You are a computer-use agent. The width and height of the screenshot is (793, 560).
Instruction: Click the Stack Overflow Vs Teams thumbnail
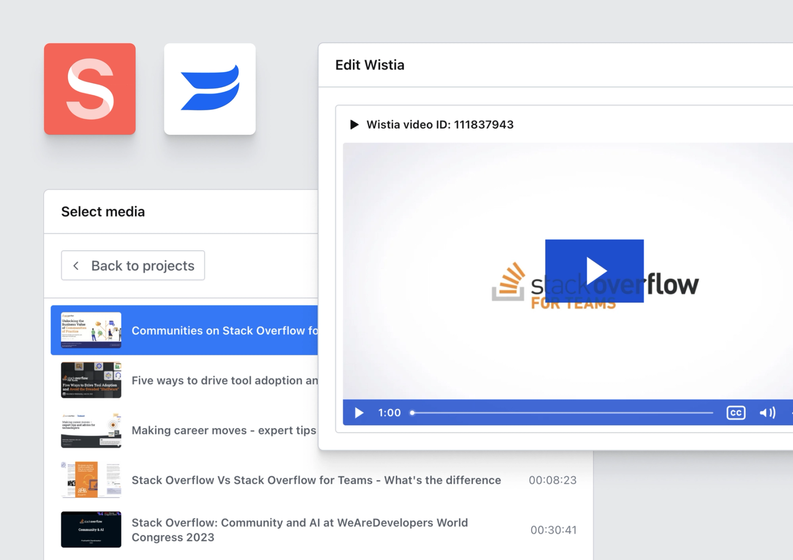pyautogui.click(x=91, y=480)
